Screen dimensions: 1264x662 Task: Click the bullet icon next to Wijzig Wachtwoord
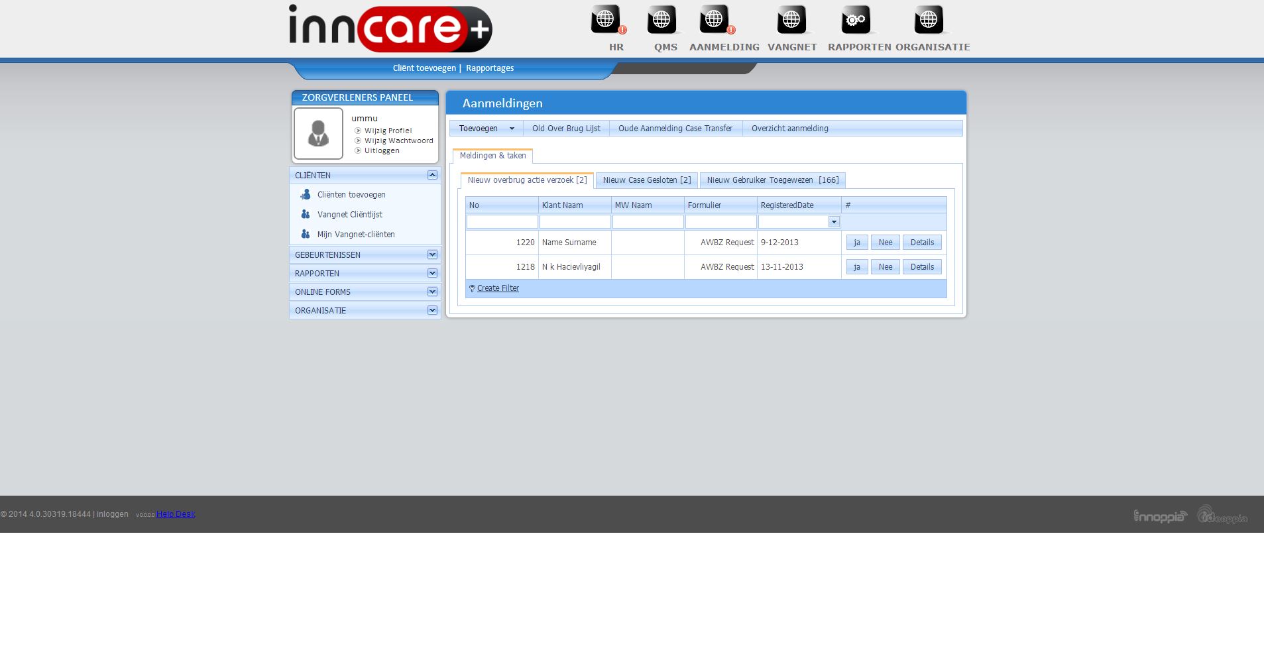(358, 140)
